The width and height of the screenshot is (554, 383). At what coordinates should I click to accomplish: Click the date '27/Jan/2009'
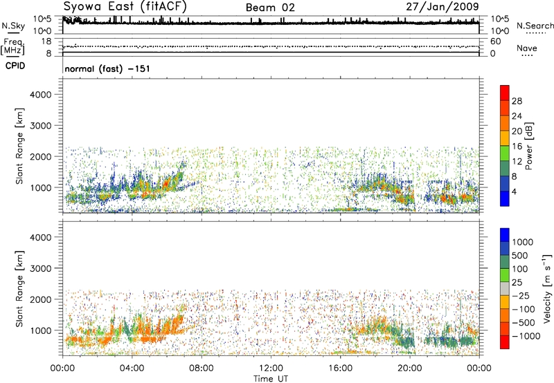(443, 7)
